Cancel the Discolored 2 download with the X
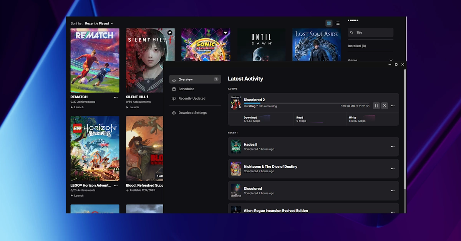 coord(384,106)
